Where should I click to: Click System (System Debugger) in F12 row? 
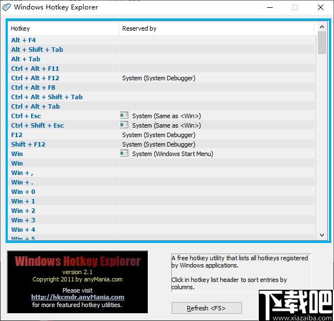pyautogui.click(x=159, y=135)
